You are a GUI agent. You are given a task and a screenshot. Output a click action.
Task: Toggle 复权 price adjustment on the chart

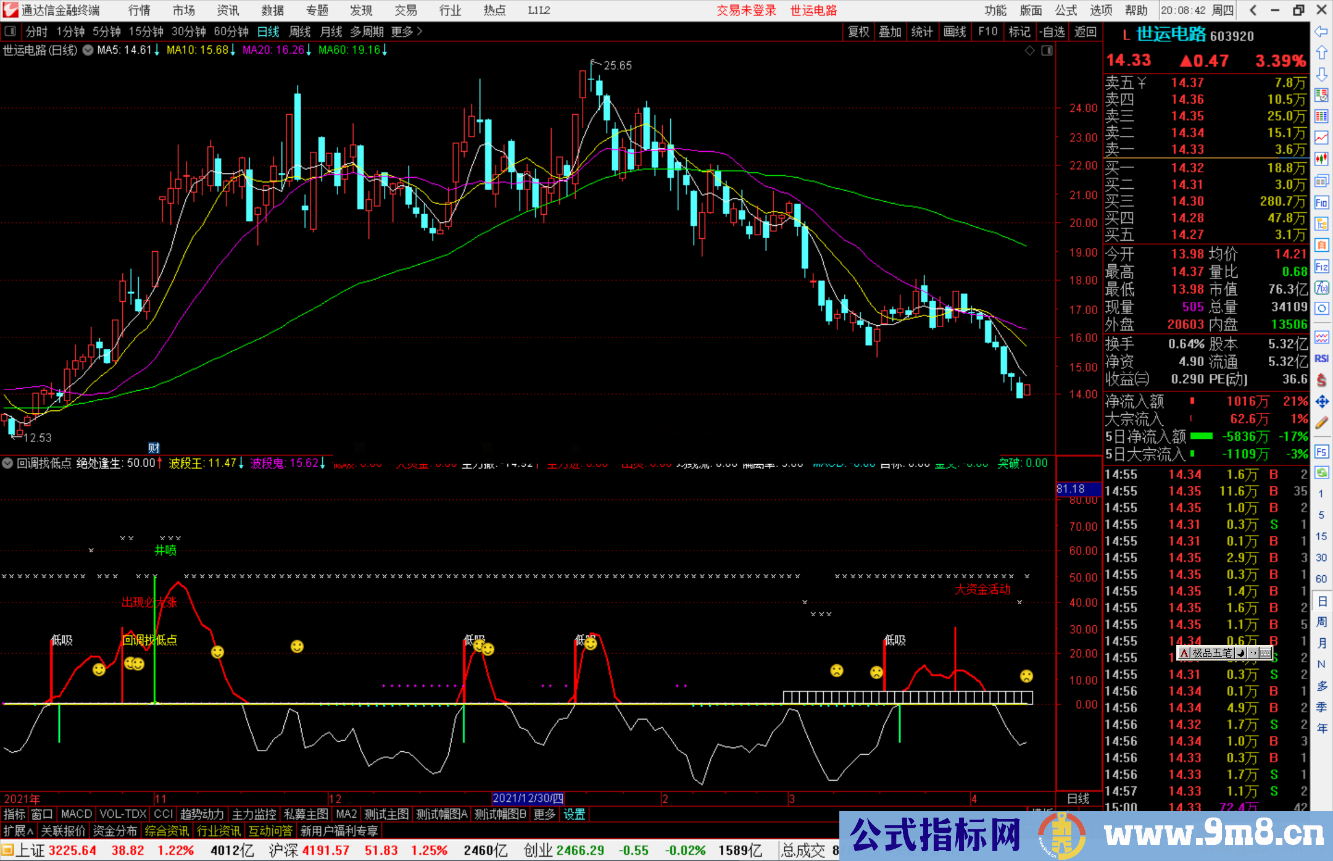pos(858,31)
